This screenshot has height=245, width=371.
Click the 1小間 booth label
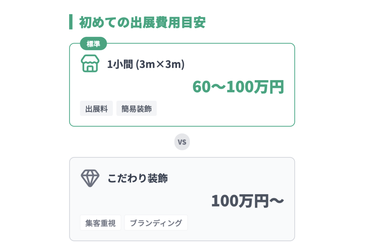click(120, 64)
